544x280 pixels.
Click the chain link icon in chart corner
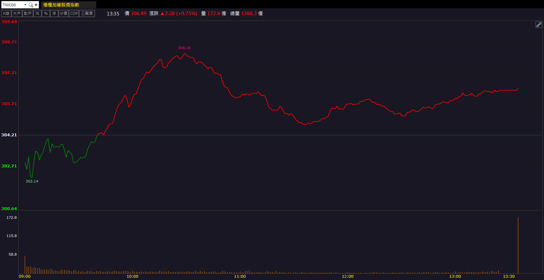coord(538,25)
